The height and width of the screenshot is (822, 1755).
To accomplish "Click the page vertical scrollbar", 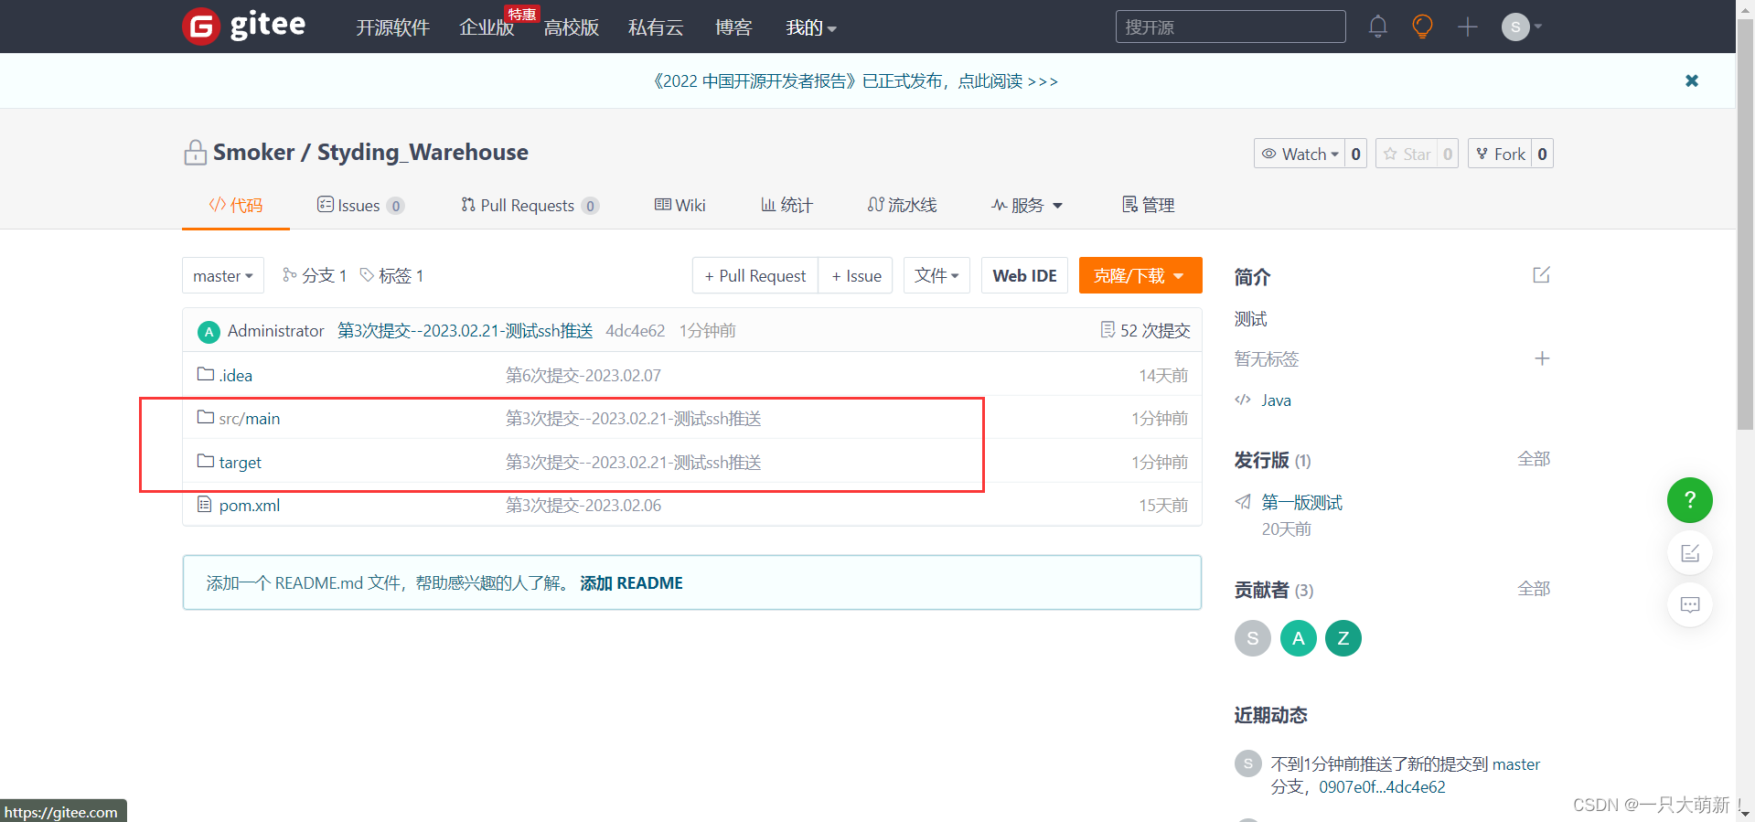I will 1745,224.
